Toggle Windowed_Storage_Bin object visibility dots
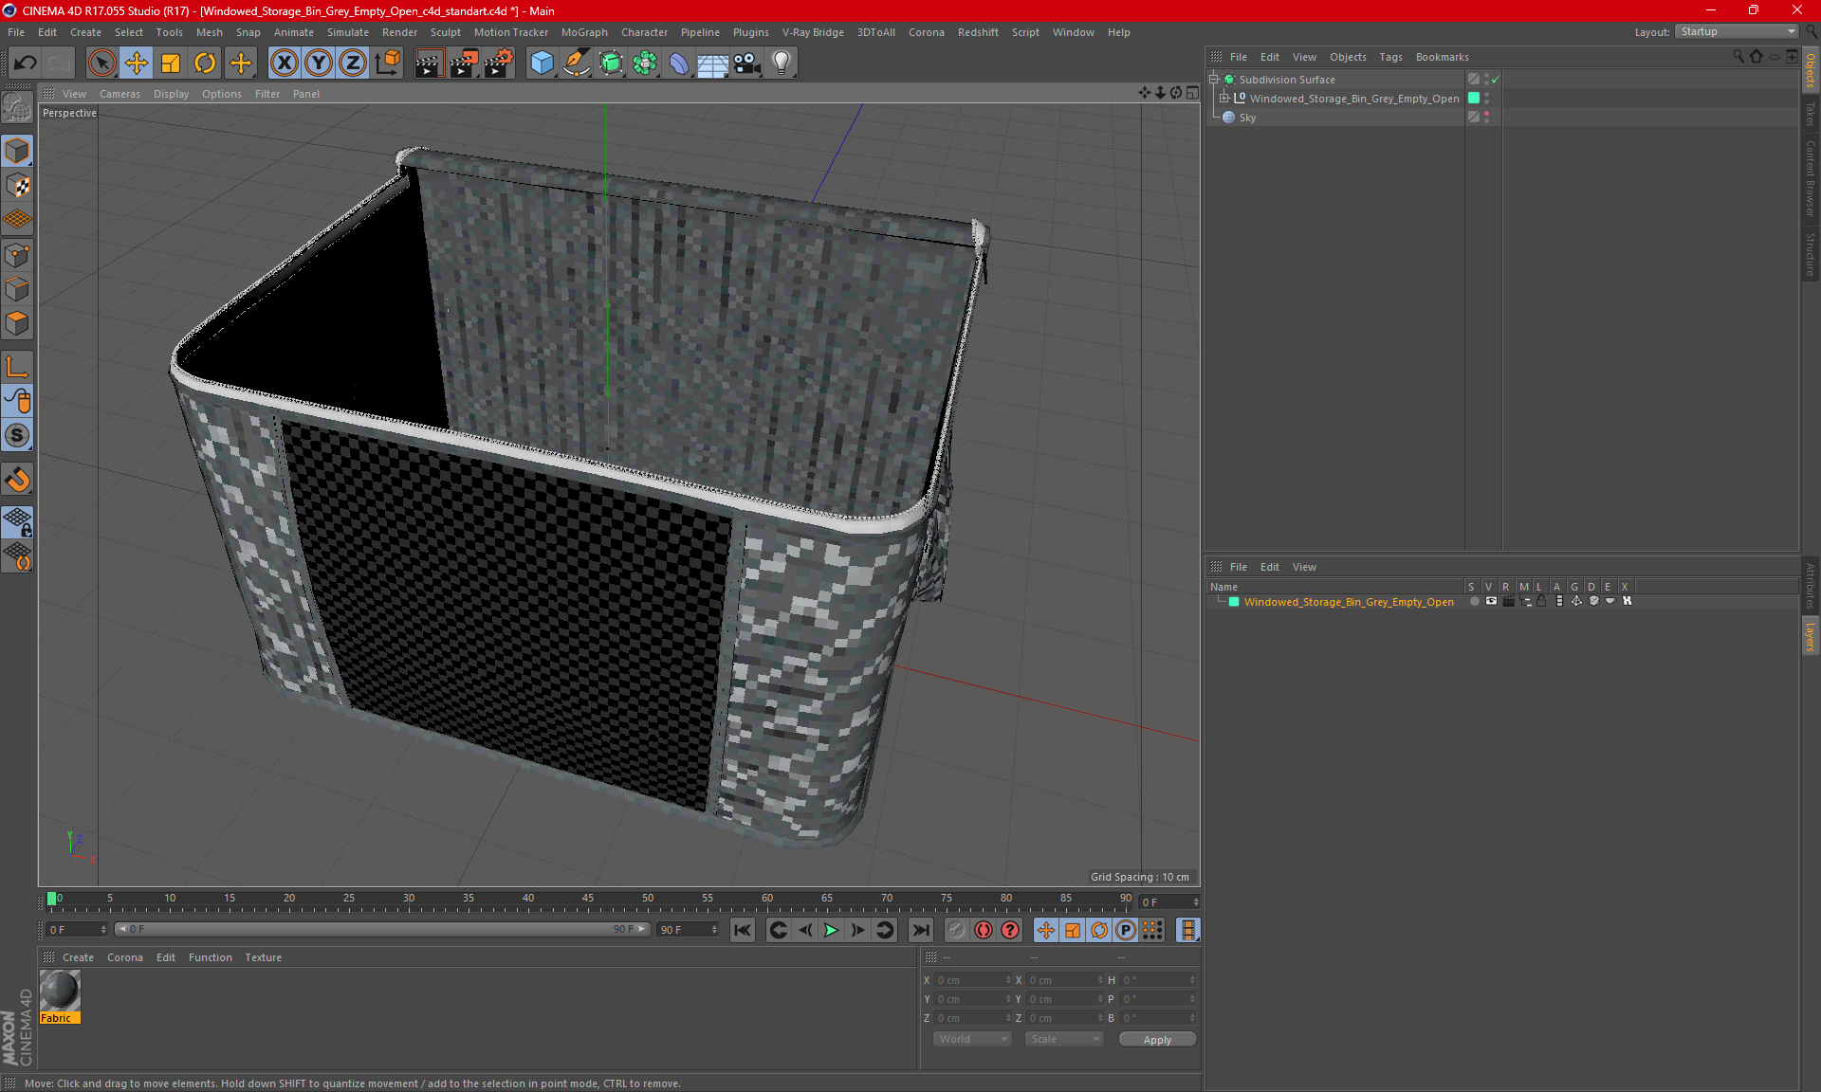The width and height of the screenshot is (1821, 1092). click(1486, 99)
